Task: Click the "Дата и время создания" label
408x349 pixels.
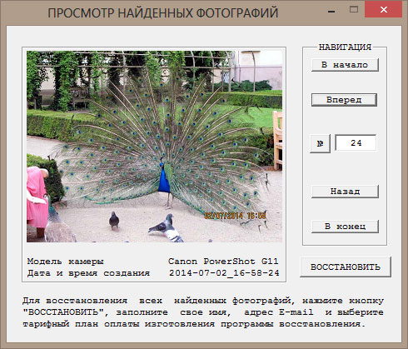Action: coord(88,273)
